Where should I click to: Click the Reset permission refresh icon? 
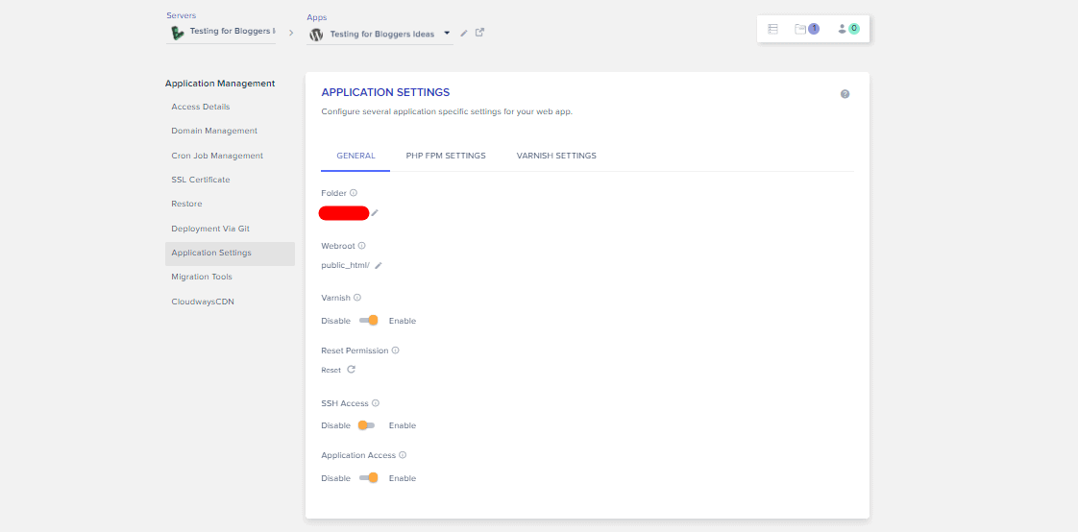[x=352, y=369]
